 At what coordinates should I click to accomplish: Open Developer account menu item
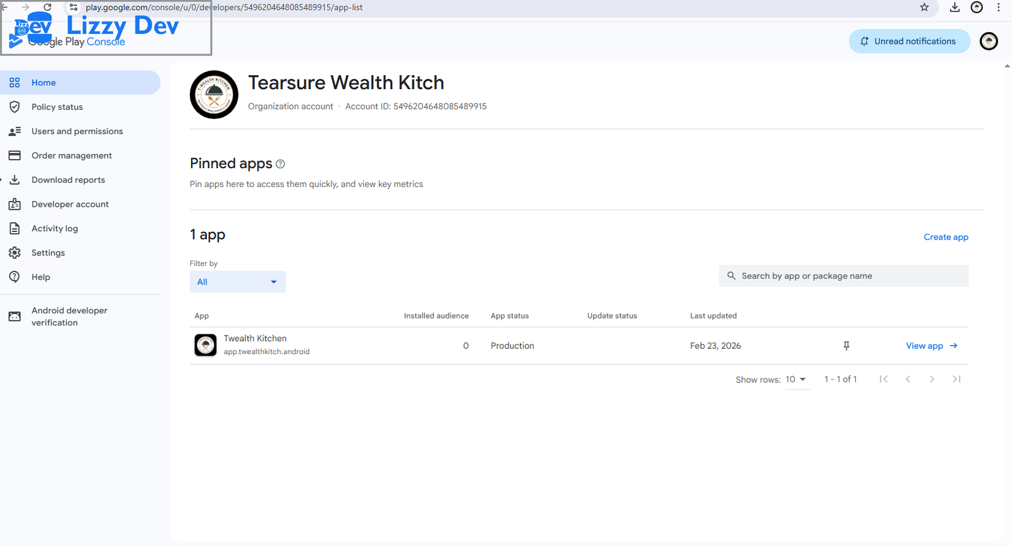tap(70, 204)
